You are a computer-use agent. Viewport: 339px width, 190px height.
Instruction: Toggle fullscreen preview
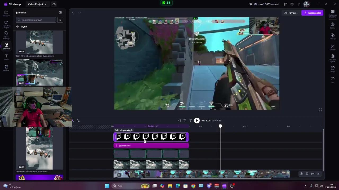click(x=320, y=110)
